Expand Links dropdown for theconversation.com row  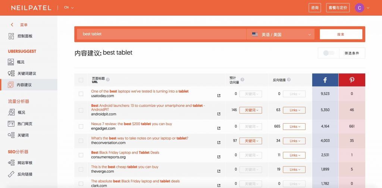click(294, 141)
